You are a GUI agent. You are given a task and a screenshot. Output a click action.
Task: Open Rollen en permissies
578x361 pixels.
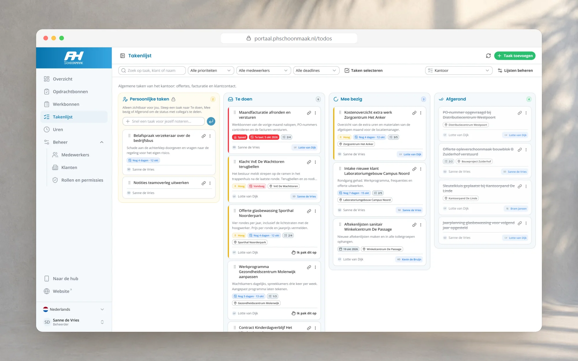coord(78,180)
